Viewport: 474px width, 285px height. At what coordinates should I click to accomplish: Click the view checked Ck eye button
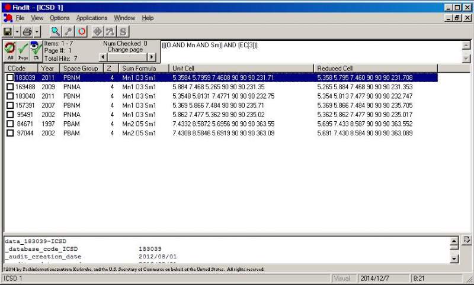pyautogui.click(x=36, y=51)
